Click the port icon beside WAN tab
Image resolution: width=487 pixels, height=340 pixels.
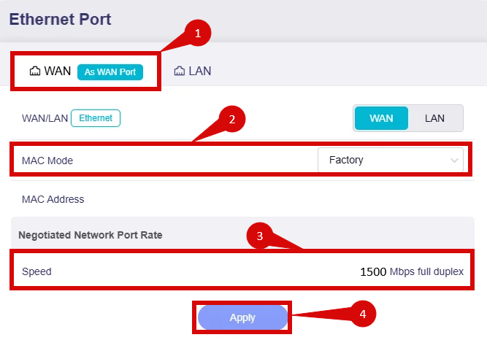pyautogui.click(x=34, y=72)
